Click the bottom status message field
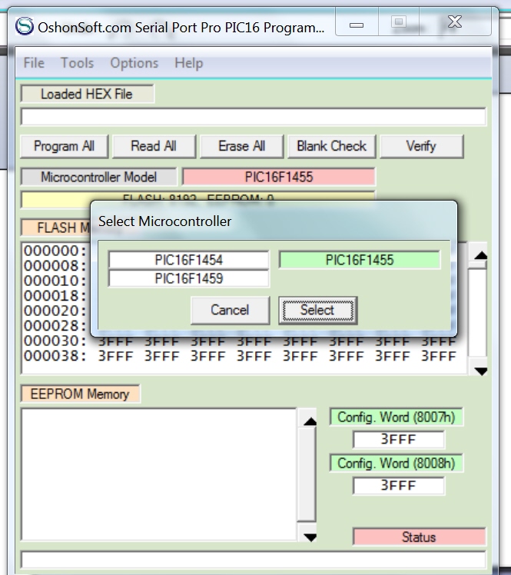The width and height of the screenshot is (511, 575). pyautogui.click(x=254, y=560)
